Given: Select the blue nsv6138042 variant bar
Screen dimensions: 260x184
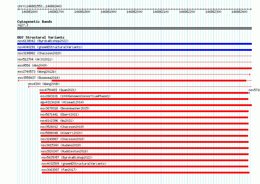Looking at the screenshot, I should [x=134, y=44].
